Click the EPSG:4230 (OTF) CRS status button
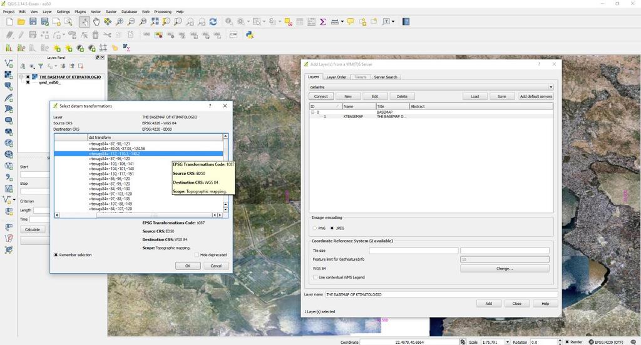 tap(606, 342)
